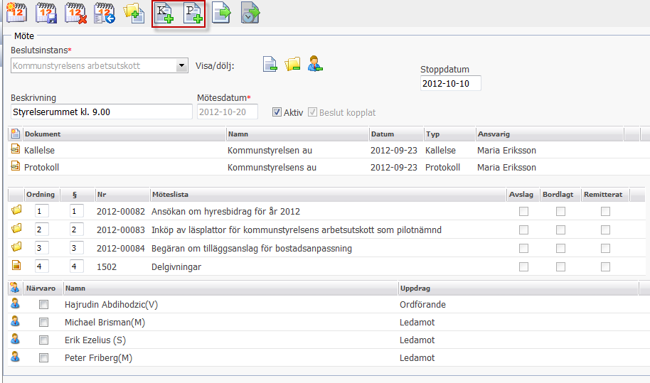
Task: Hide attendees via Visa/dölj person icon
Action: [x=315, y=63]
